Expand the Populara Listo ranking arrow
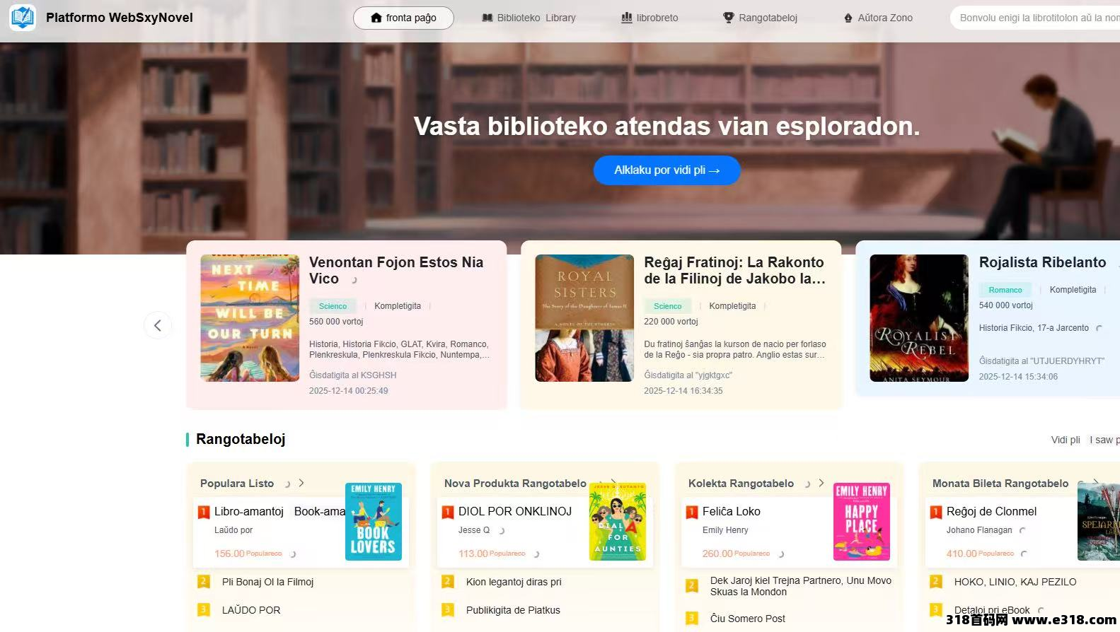Screen dimensions: 1120x632 click(x=301, y=483)
